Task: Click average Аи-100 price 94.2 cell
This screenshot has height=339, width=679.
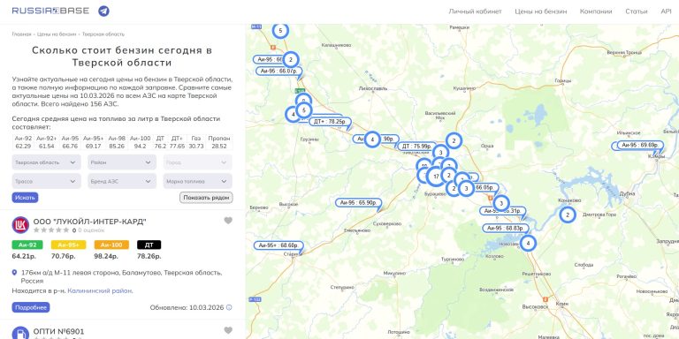Action: [141, 147]
